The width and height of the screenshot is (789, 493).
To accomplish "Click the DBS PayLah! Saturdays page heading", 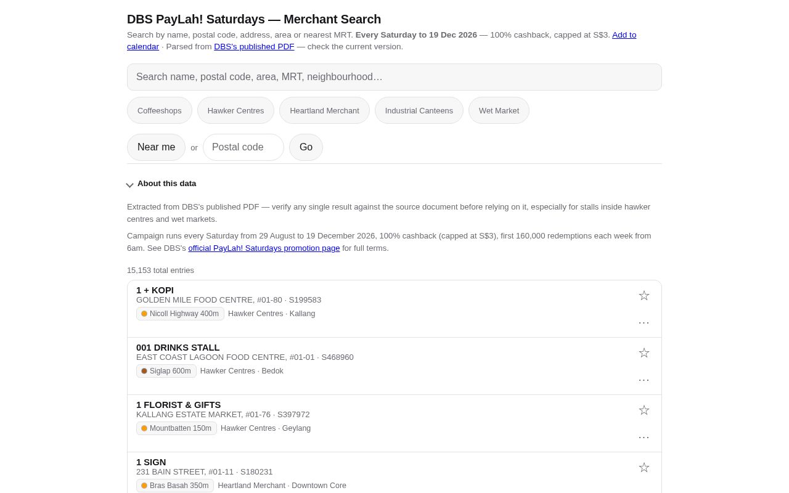I will tap(254, 19).
